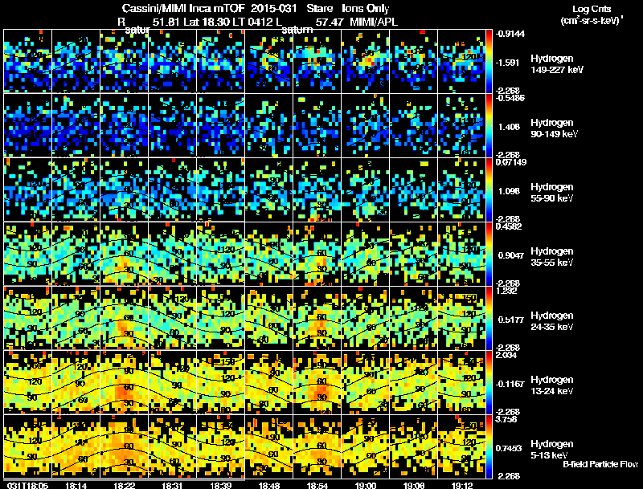Open the 18:54 panel in 24-35 keV row
Image resolution: width=643 pixels, height=489 pixels.
pyautogui.click(x=317, y=318)
